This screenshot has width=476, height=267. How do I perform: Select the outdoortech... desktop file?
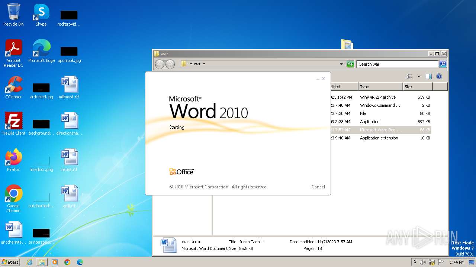click(41, 200)
